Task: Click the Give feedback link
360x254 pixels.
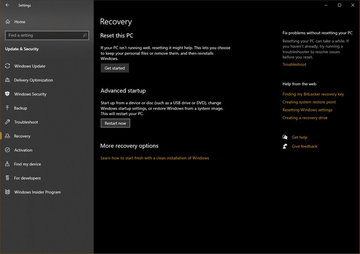Action: [x=304, y=146]
